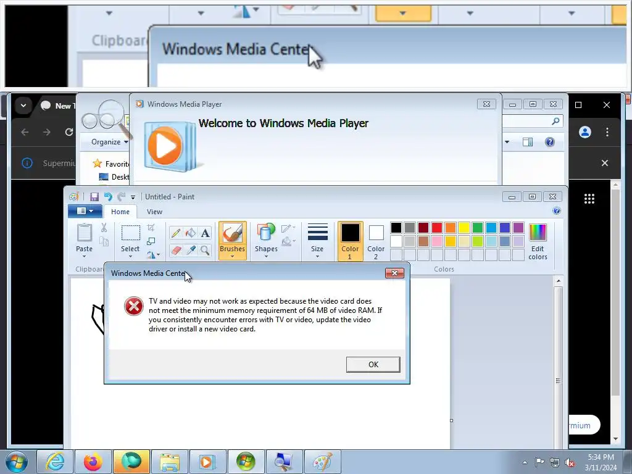The image size is (632, 474).
Task: Close the Windows Media Center error dialog
Action: click(394, 273)
